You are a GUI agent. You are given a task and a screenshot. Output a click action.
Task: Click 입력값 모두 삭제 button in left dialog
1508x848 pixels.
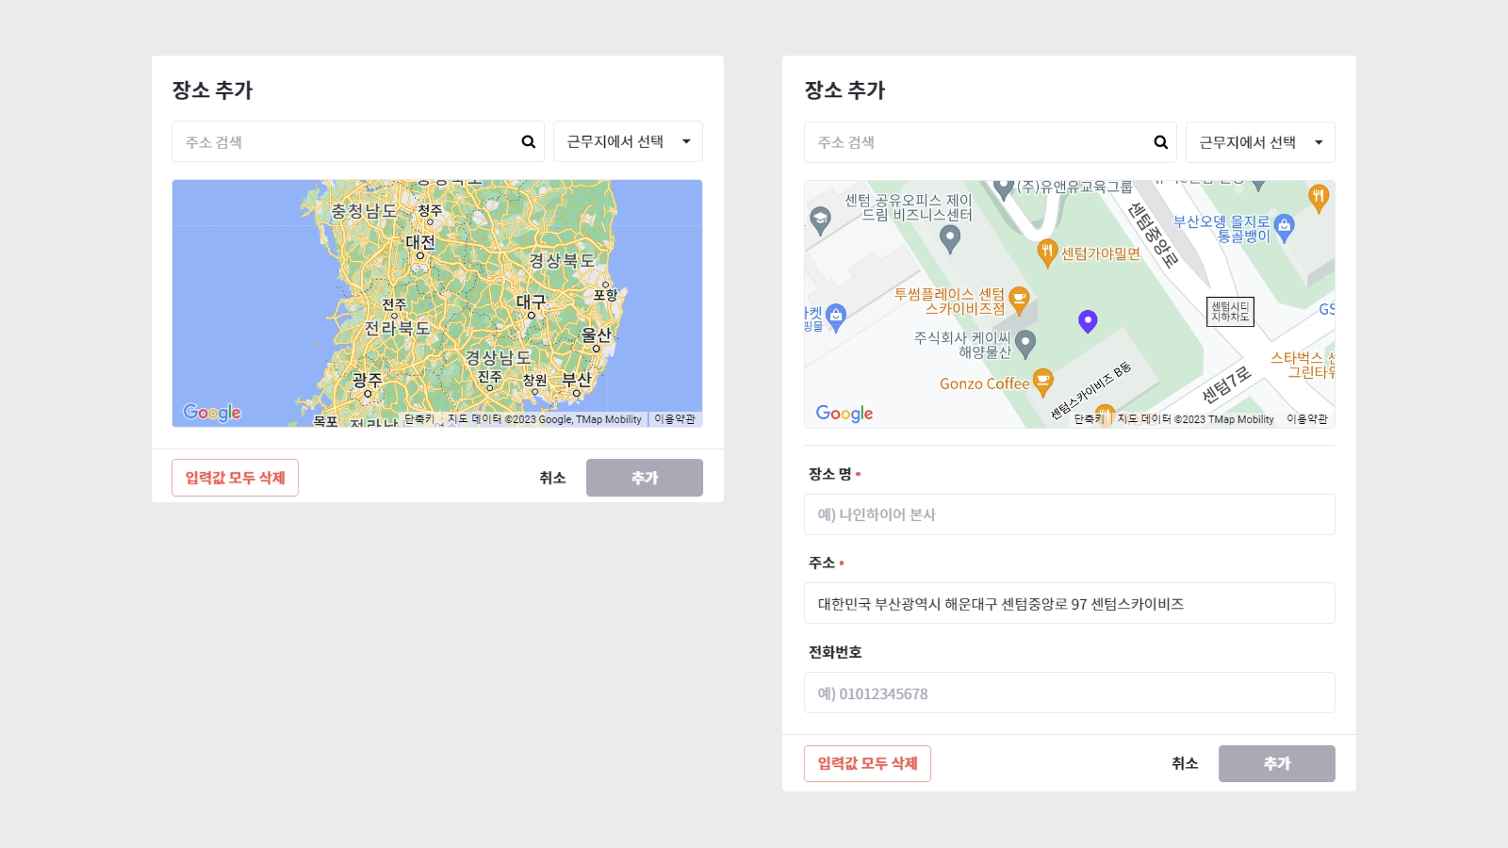[x=235, y=478]
